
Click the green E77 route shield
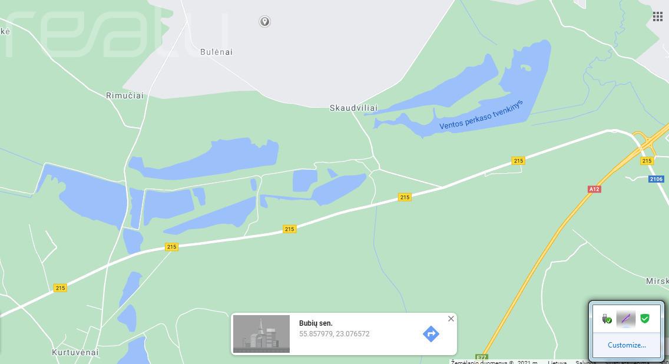[x=481, y=357]
